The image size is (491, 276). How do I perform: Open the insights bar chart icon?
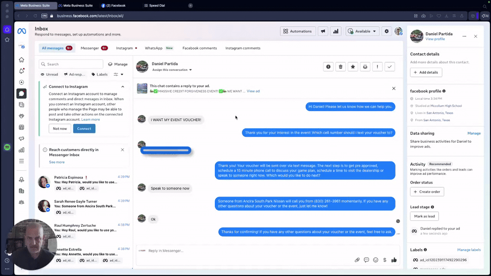click(335, 31)
